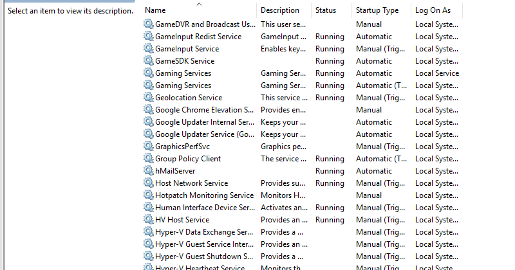Click gear icon of Gaming Services (Local Service)

(x=149, y=73)
